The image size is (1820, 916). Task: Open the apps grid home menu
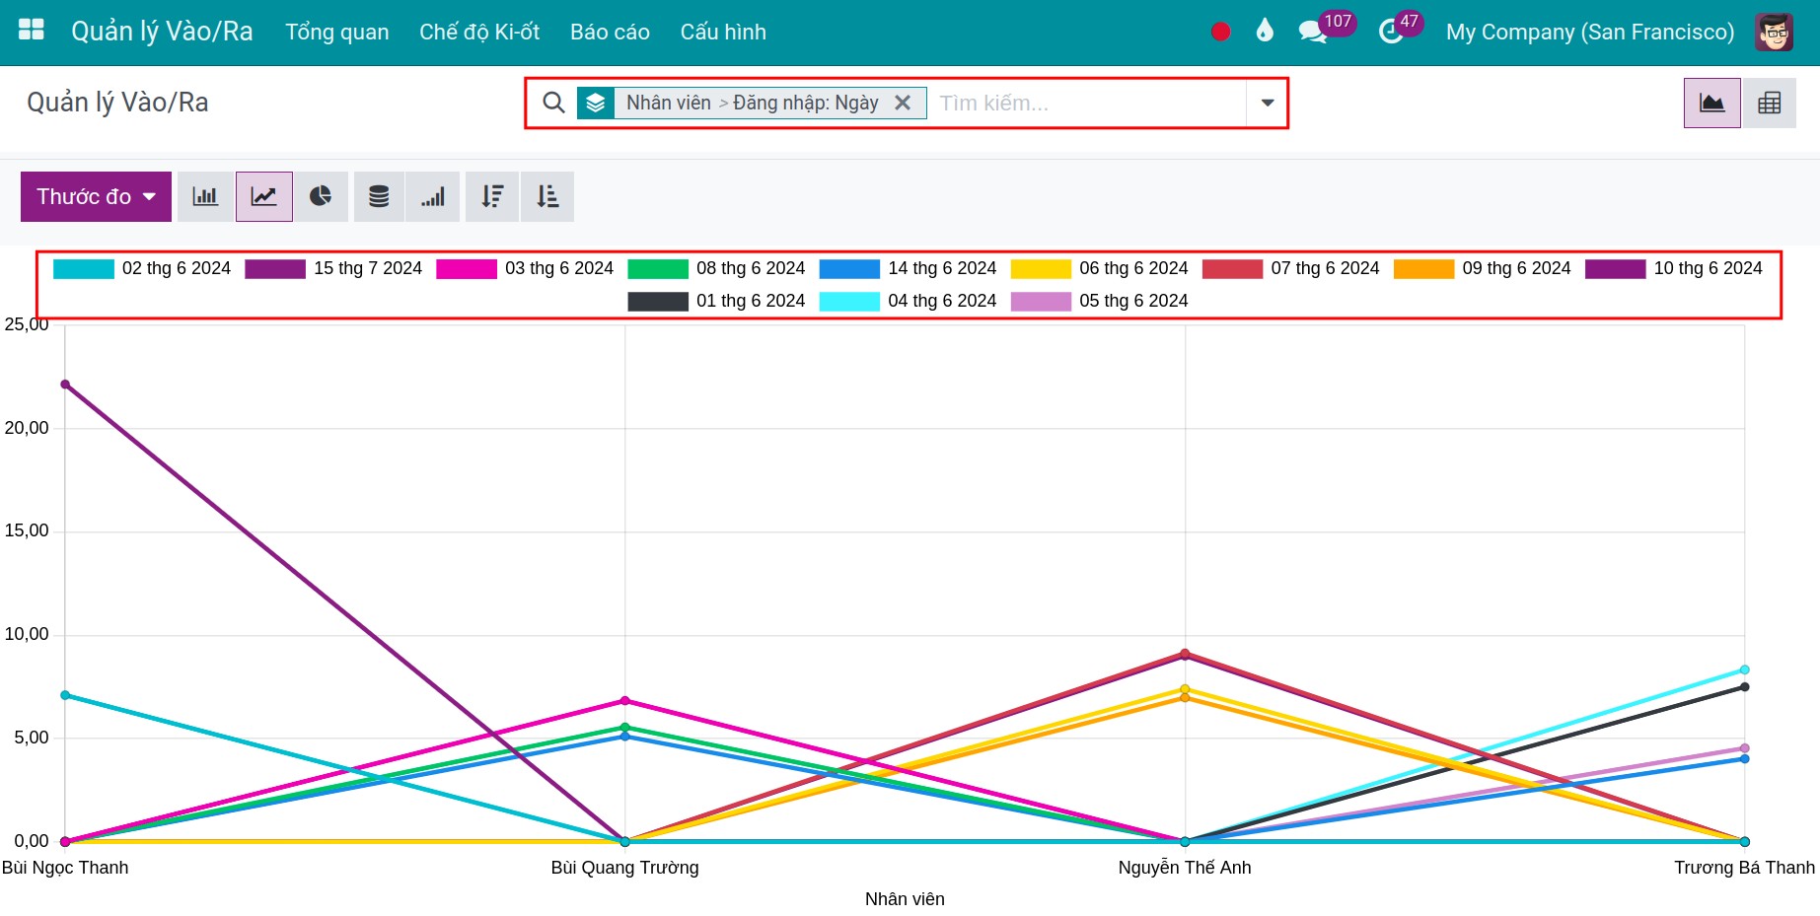(32, 30)
